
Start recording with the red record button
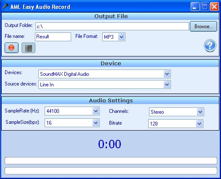click(x=11, y=48)
